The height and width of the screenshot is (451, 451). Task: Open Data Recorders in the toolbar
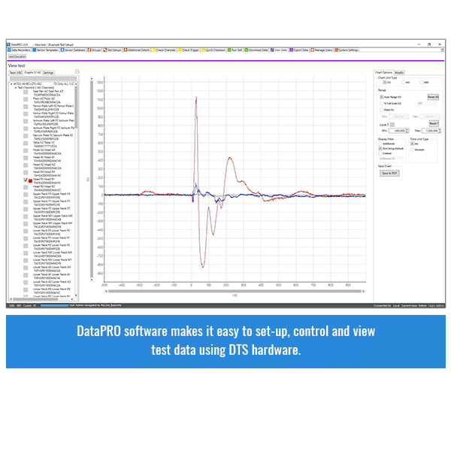(19, 50)
